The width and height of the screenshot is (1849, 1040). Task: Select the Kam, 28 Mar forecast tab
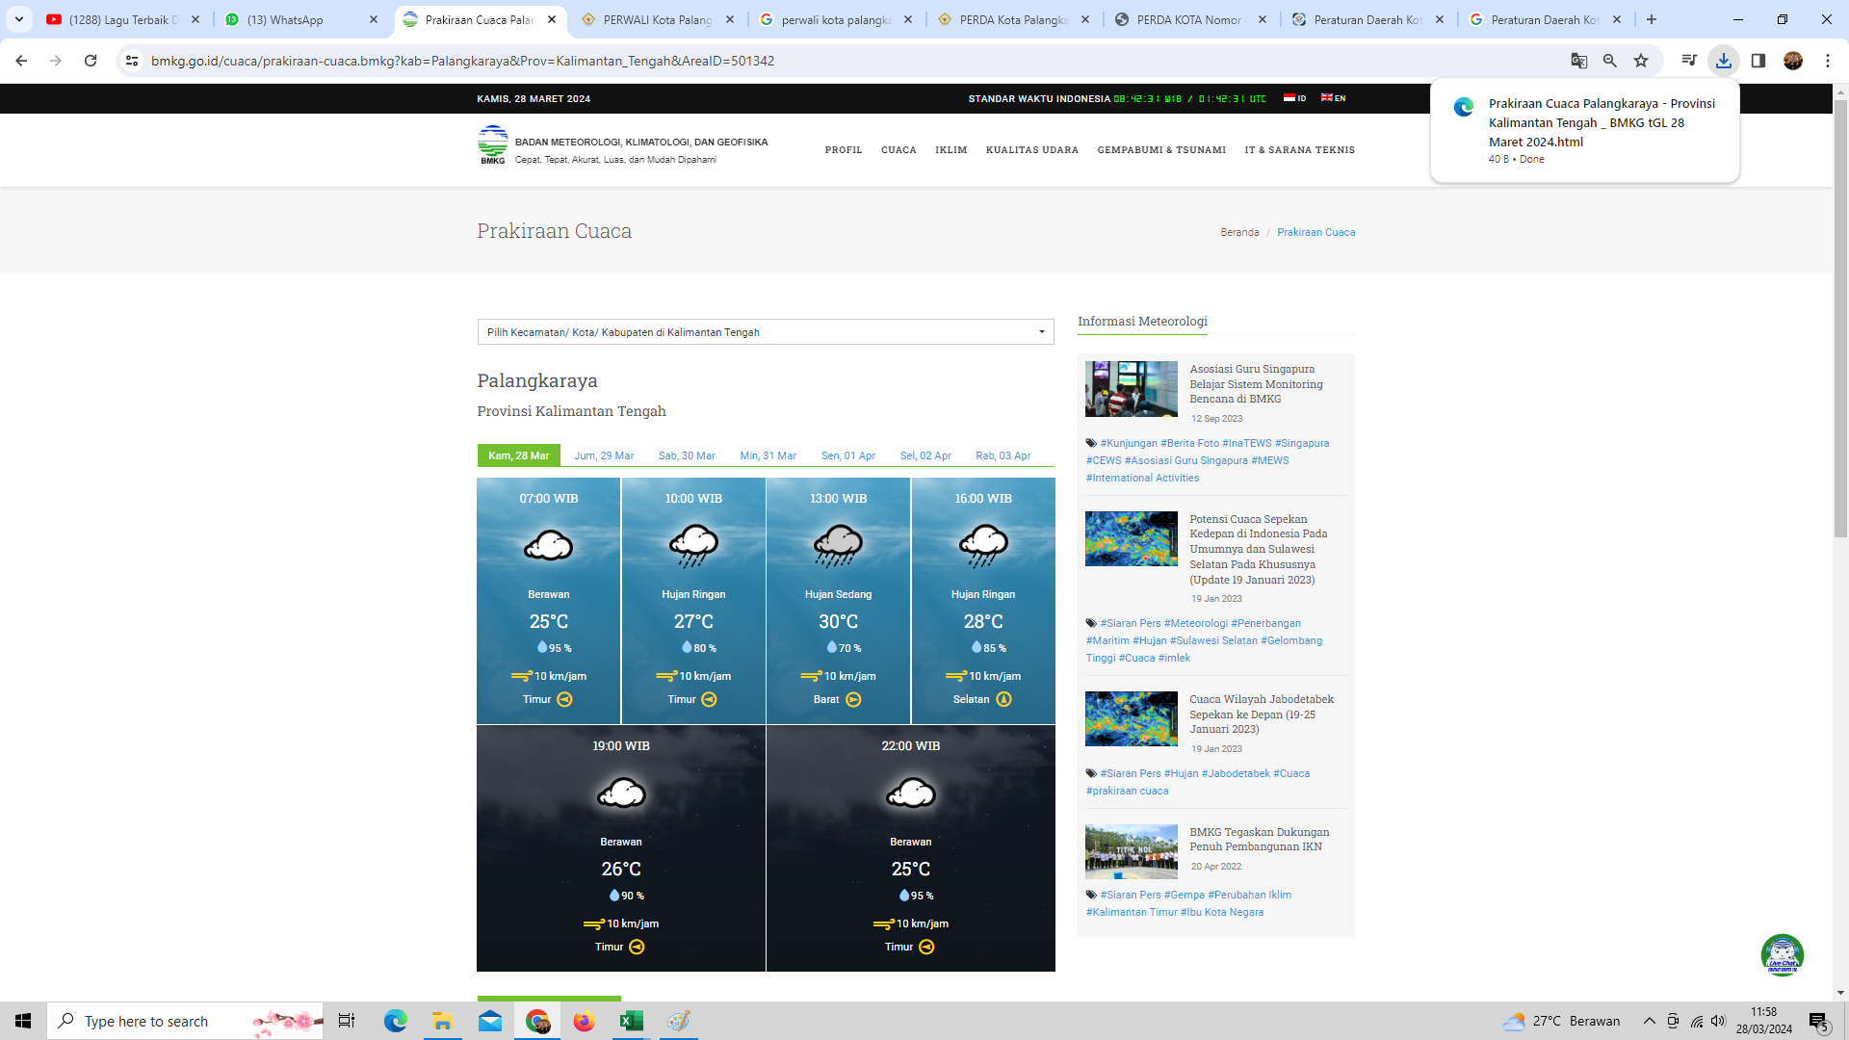click(x=518, y=455)
